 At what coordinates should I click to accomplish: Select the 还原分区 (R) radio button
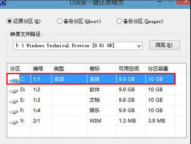pyautogui.click(x=9, y=21)
